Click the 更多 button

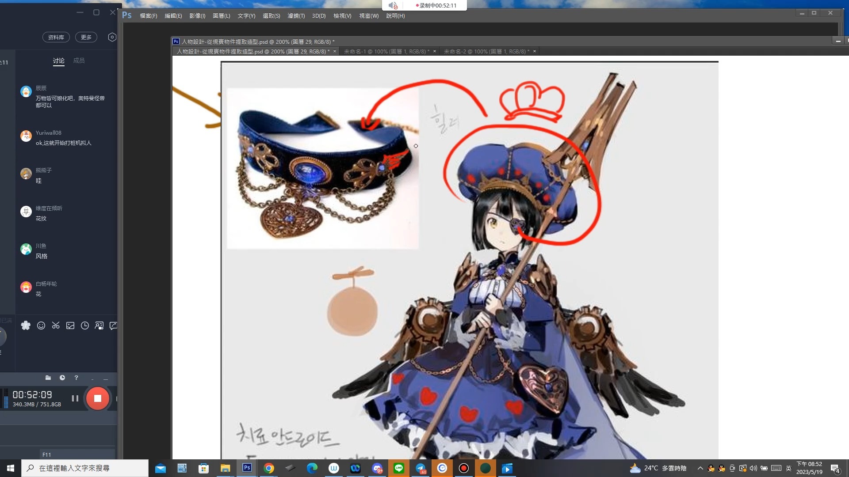click(86, 37)
